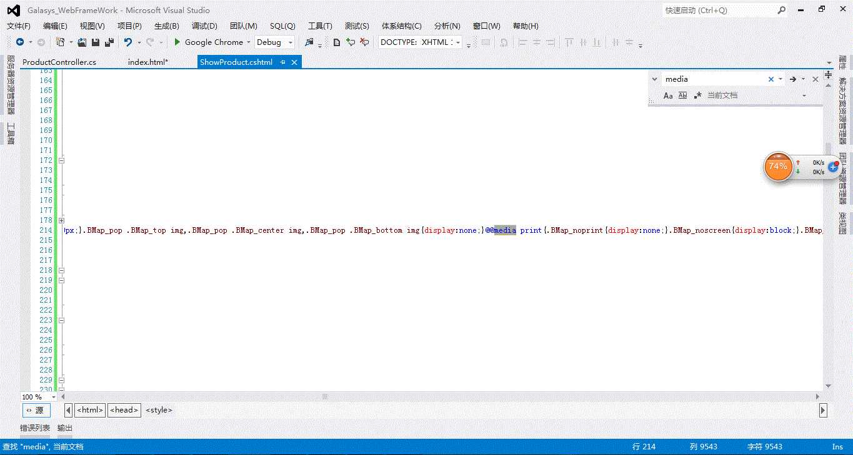Click the <html> breadcrumb button
This screenshot has height=455, width=853.
(x=90, y=410)
